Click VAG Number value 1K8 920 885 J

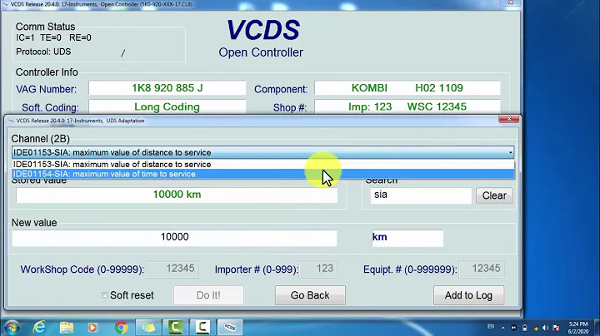pos(167,88)
